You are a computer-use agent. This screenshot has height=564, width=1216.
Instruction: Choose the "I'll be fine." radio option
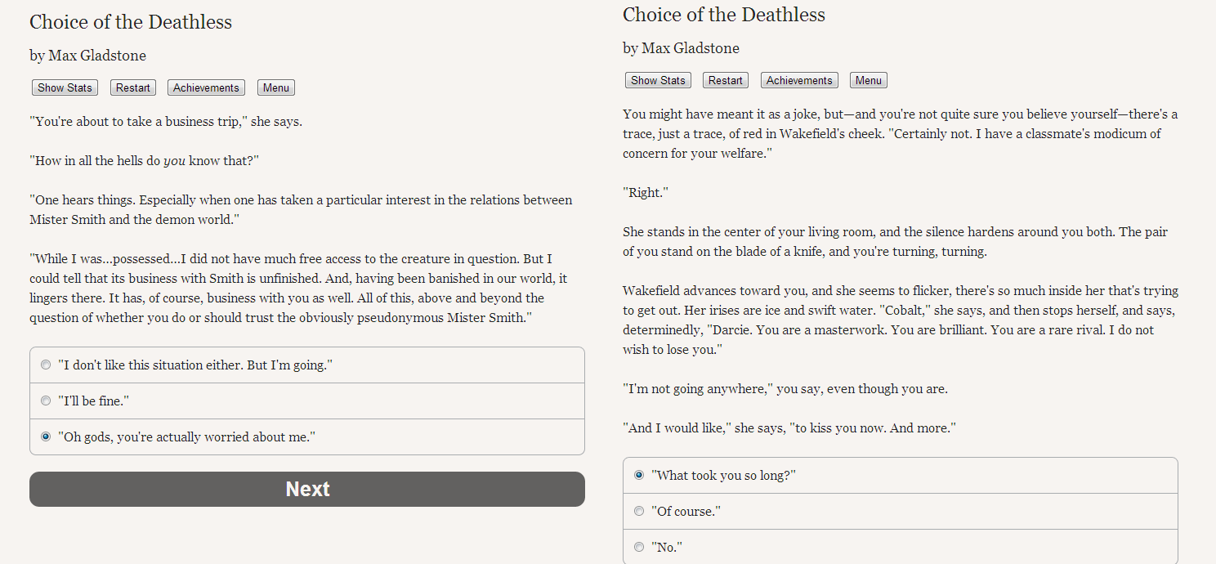pos(46,401)
